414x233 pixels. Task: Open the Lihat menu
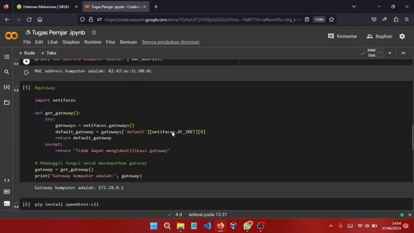(x=52, y=42)
